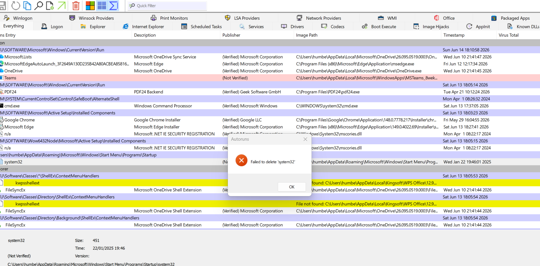
Task: Go to the AppInit tab
Action: pyautogui.click(x=478, y=27)
